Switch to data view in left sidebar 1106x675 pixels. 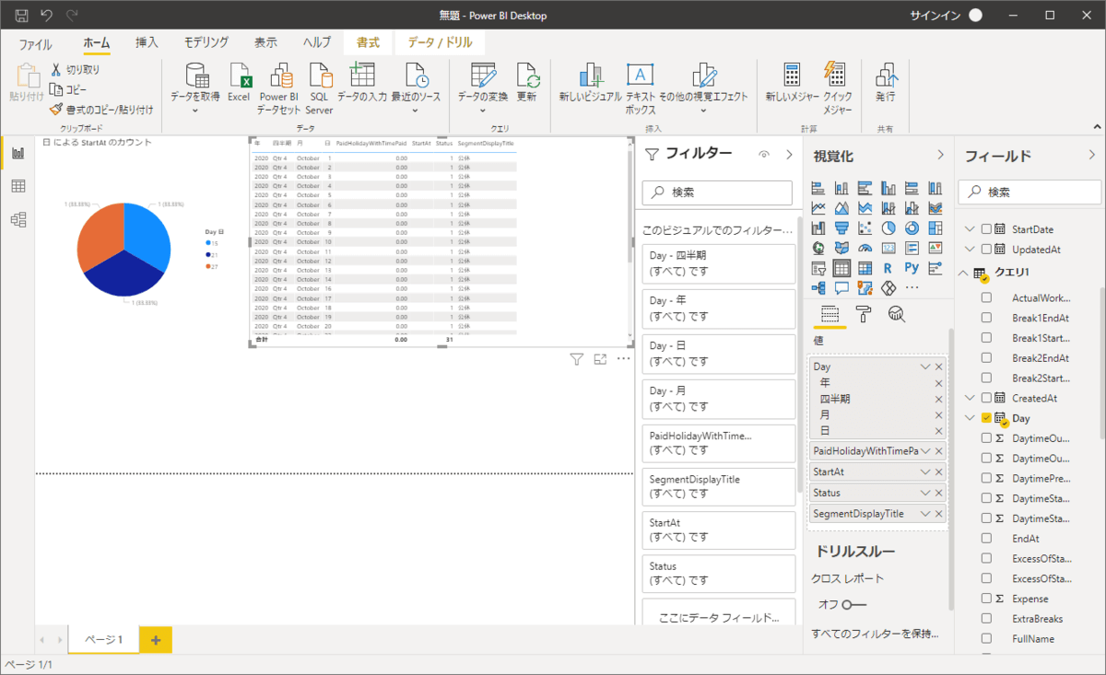pyautogui.click(x=18, y=186)
